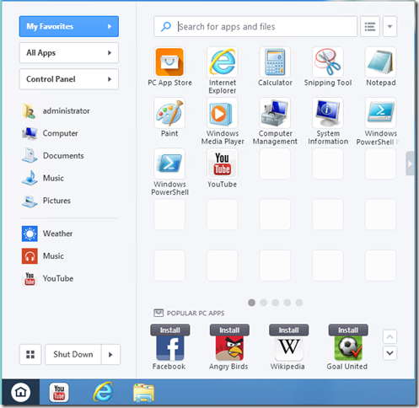Click the POPULAR PC APPS heading
419x408 pixels.
point(196,313)
